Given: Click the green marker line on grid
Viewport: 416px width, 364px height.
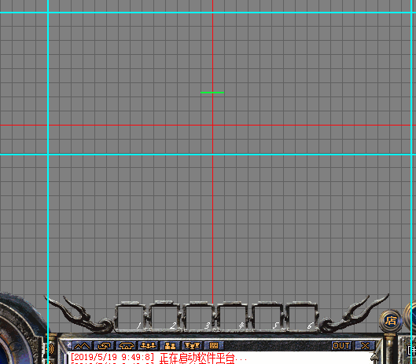Looking at the screenshot, I should (212, 93).
